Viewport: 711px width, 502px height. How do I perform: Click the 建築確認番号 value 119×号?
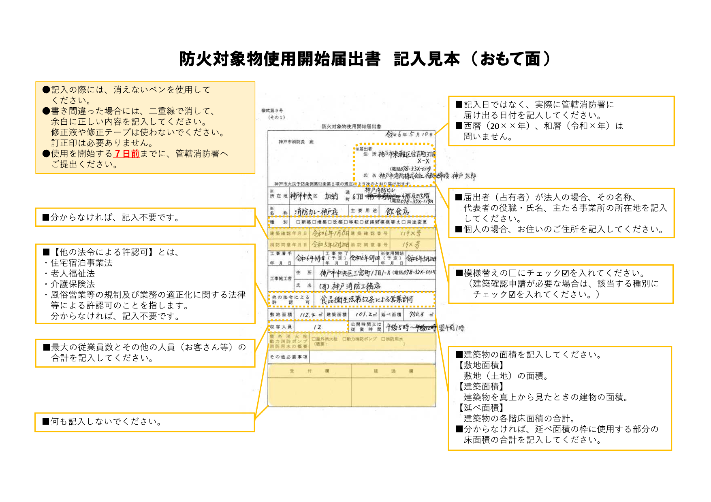pos(410,233)
